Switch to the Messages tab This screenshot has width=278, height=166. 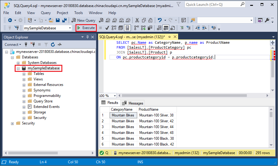pyautogui.click(x=133, y=103)
